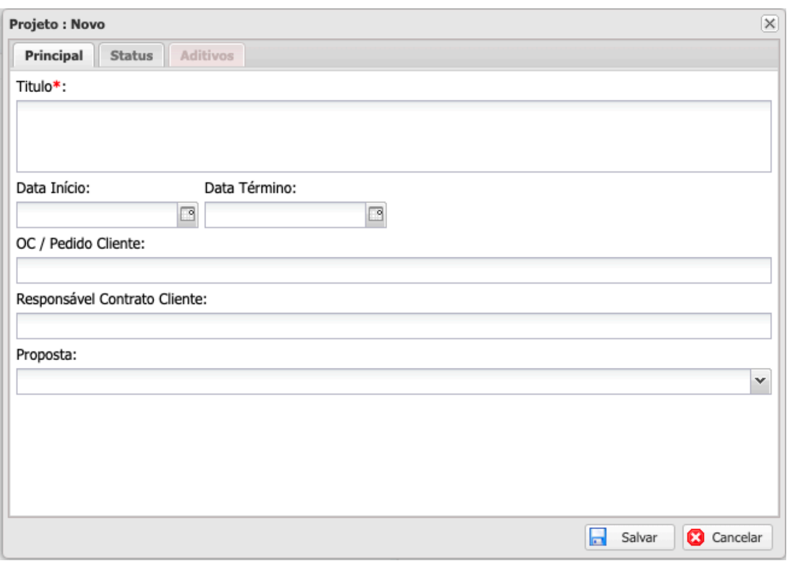Switch to the Principal tab
Screen dimensions: 791x565
54,56
